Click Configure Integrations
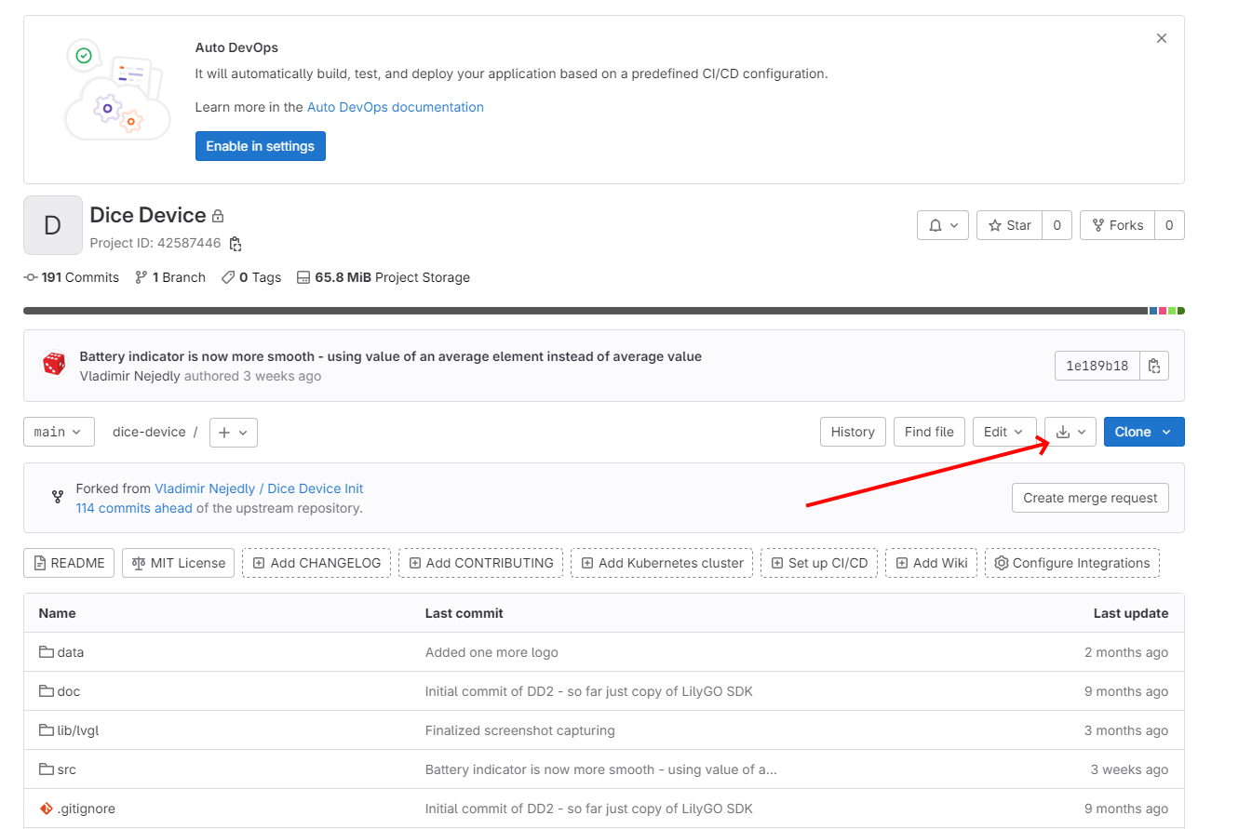The width and height of the screenshot is (1252, 829). tap(1072, 563)
